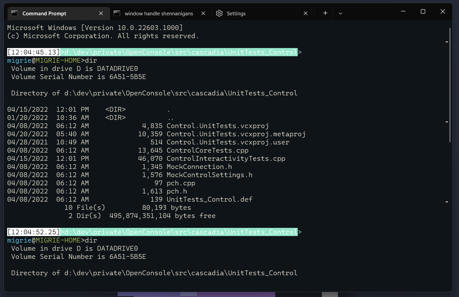The width and height of the screenshot is (459, 297).
Task: Click the Settings gear icon in the tab
Action: (219, 13)
